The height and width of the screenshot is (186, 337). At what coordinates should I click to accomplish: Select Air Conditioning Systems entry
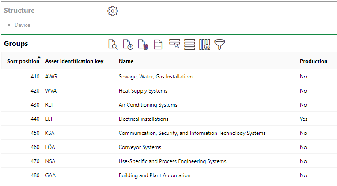point(148,105)
